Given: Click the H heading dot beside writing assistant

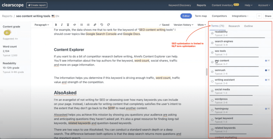Looking at the screenshot, I should click(x=266, y=80).
